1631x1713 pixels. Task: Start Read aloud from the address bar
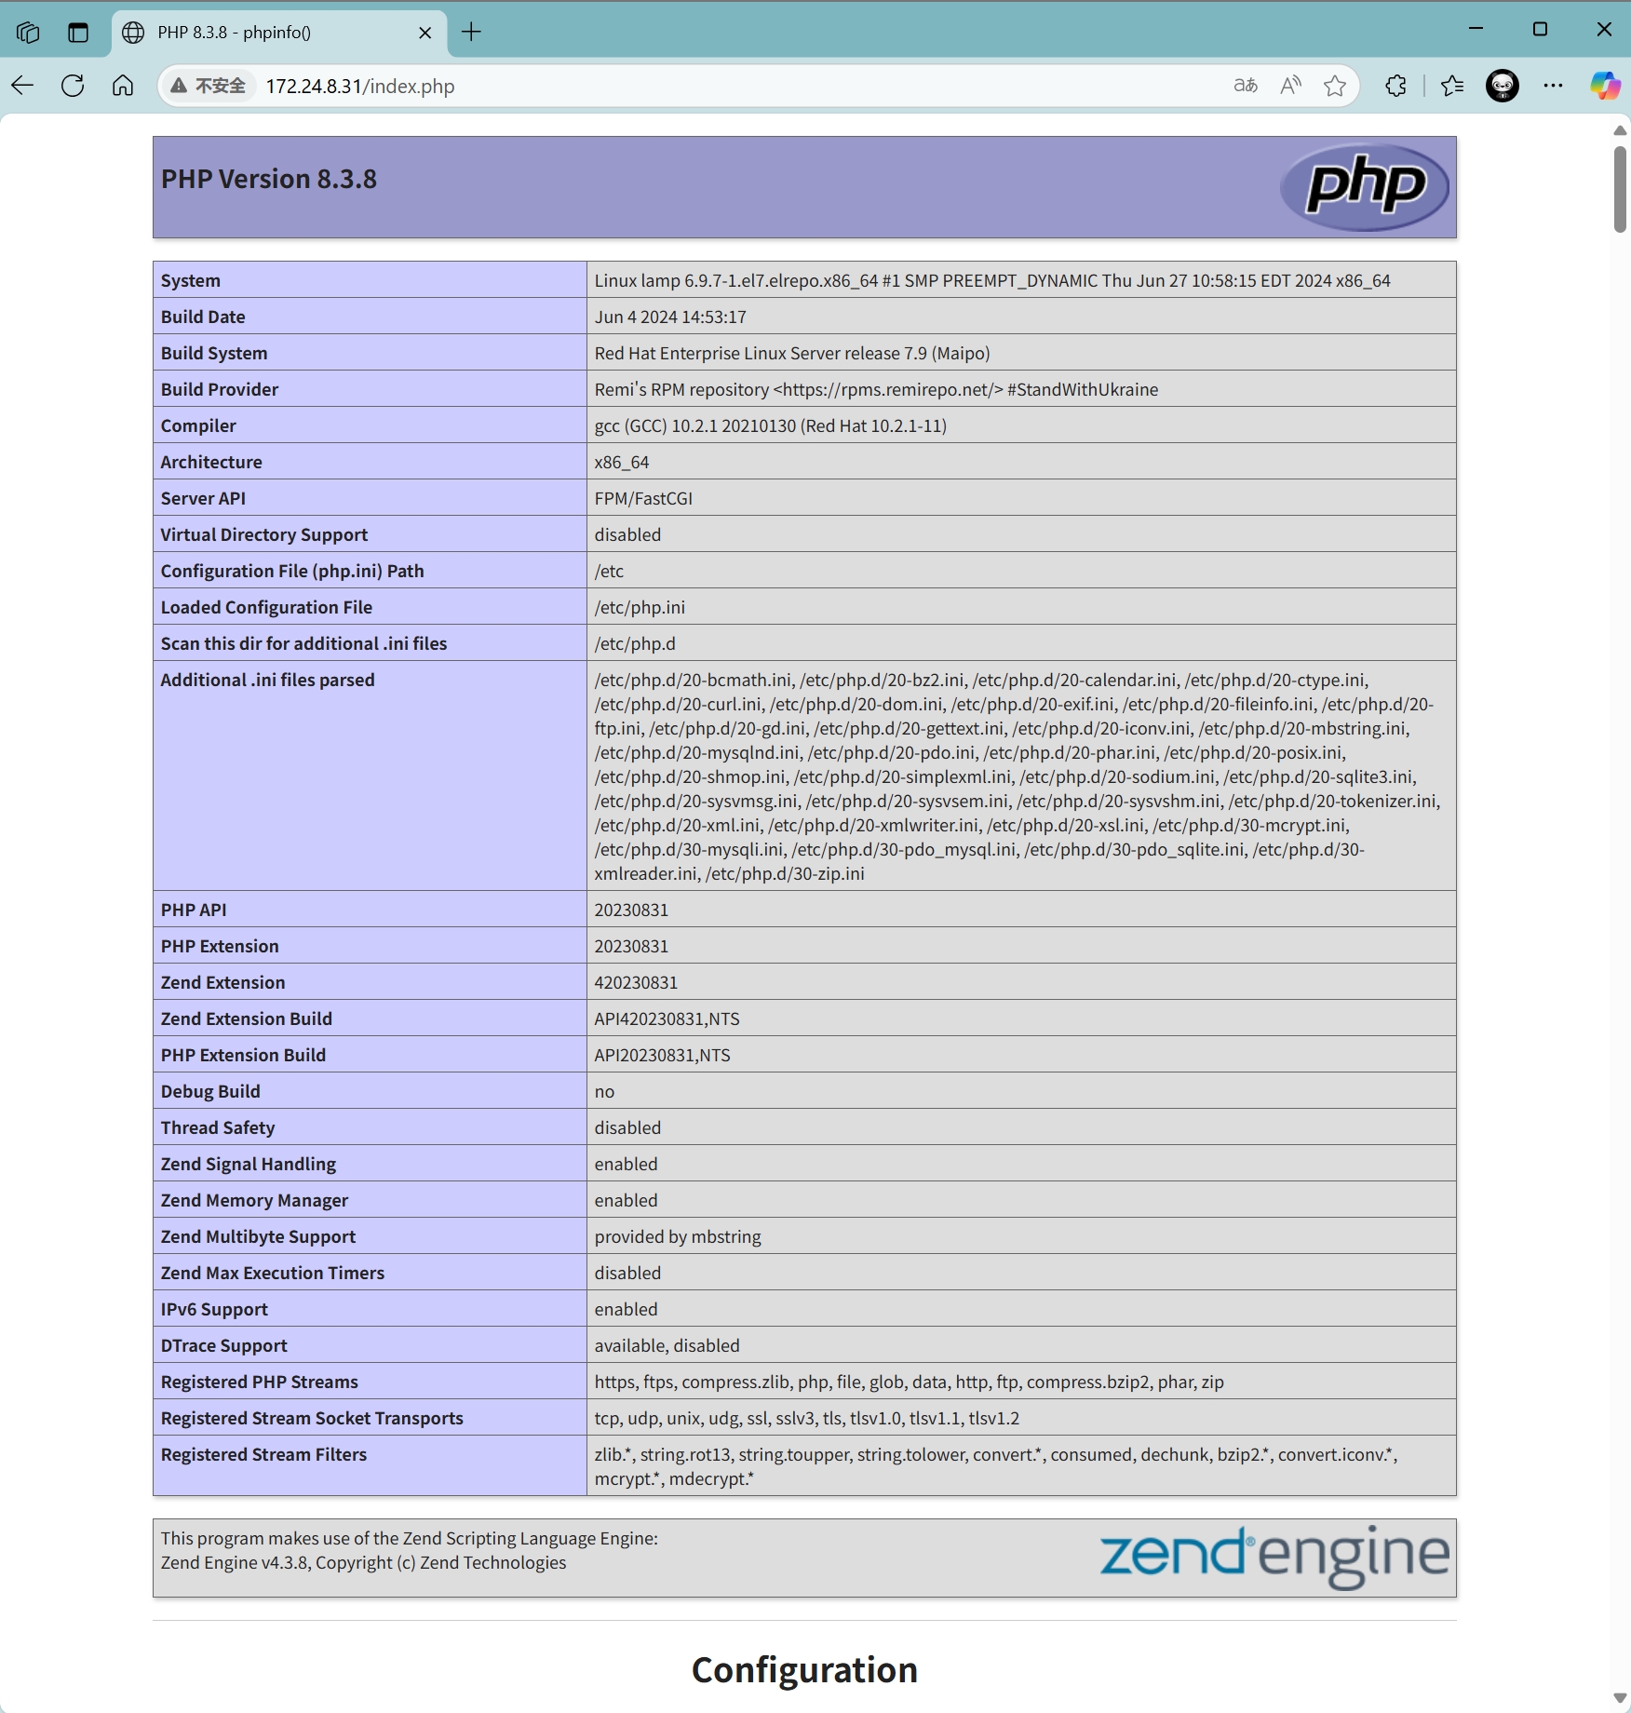pos(1290,86)
